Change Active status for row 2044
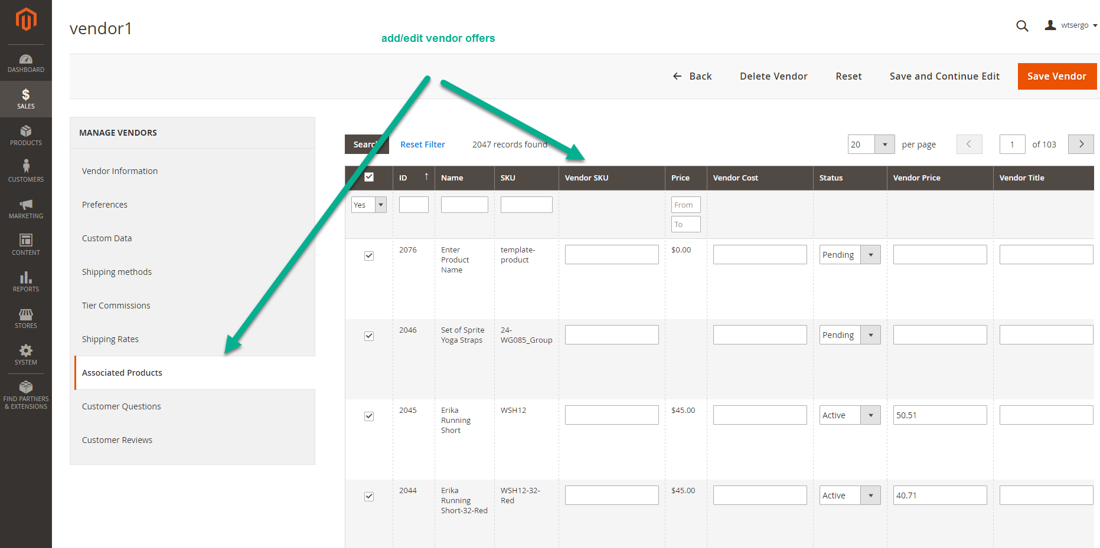 tap(850, 496)
